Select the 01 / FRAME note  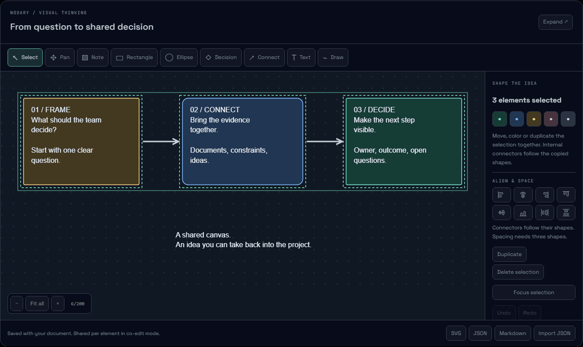81,142
